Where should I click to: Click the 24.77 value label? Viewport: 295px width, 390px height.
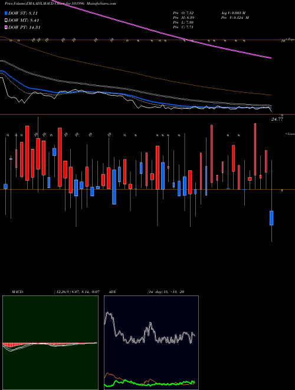click(277, 119)
